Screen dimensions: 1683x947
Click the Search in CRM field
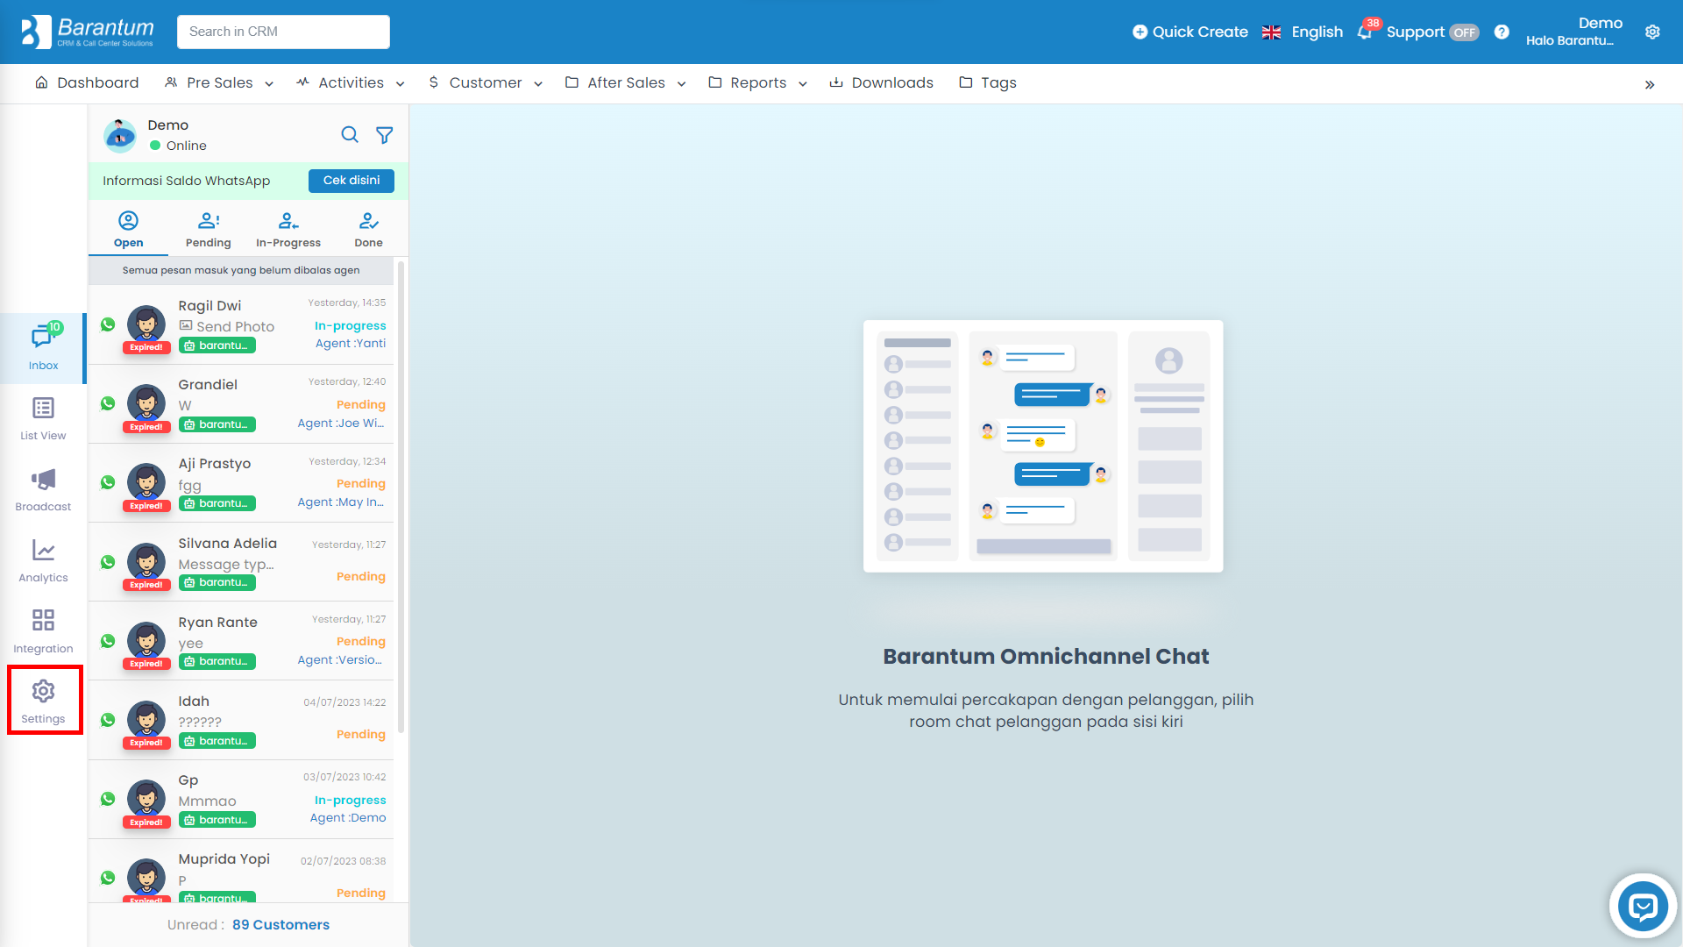pyautogui.click(x=283, y=32)
